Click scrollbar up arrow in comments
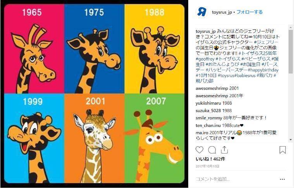294x188 pixels. point(291,28)
